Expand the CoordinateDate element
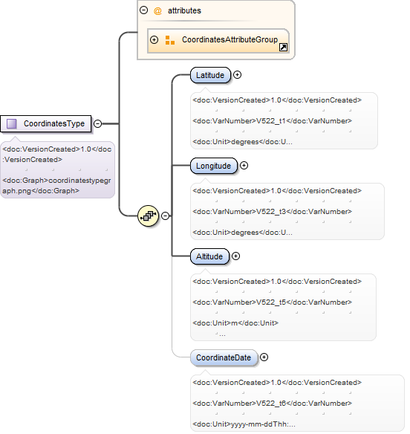The width and height of the screenshot is (410, 434). pyautogui.click(x=264, y=357)
